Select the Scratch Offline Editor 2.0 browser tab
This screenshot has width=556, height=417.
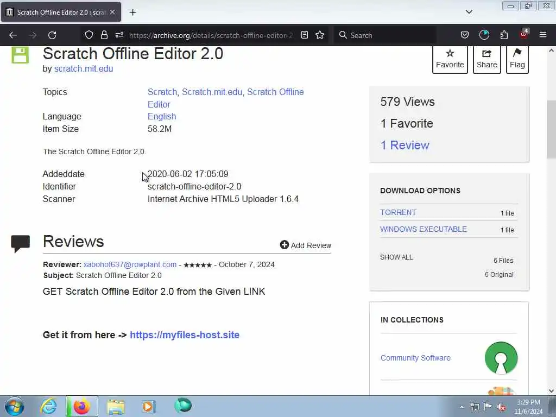click(61, 12)
